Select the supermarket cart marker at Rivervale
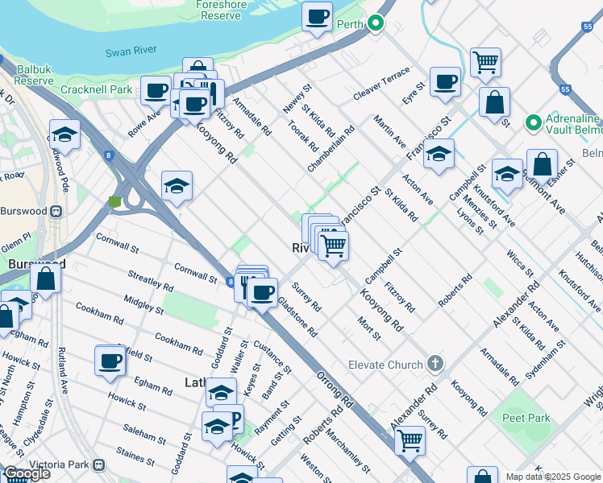This screenshot has width=603, height=483. pyautogui.click(x=334, y=247)
